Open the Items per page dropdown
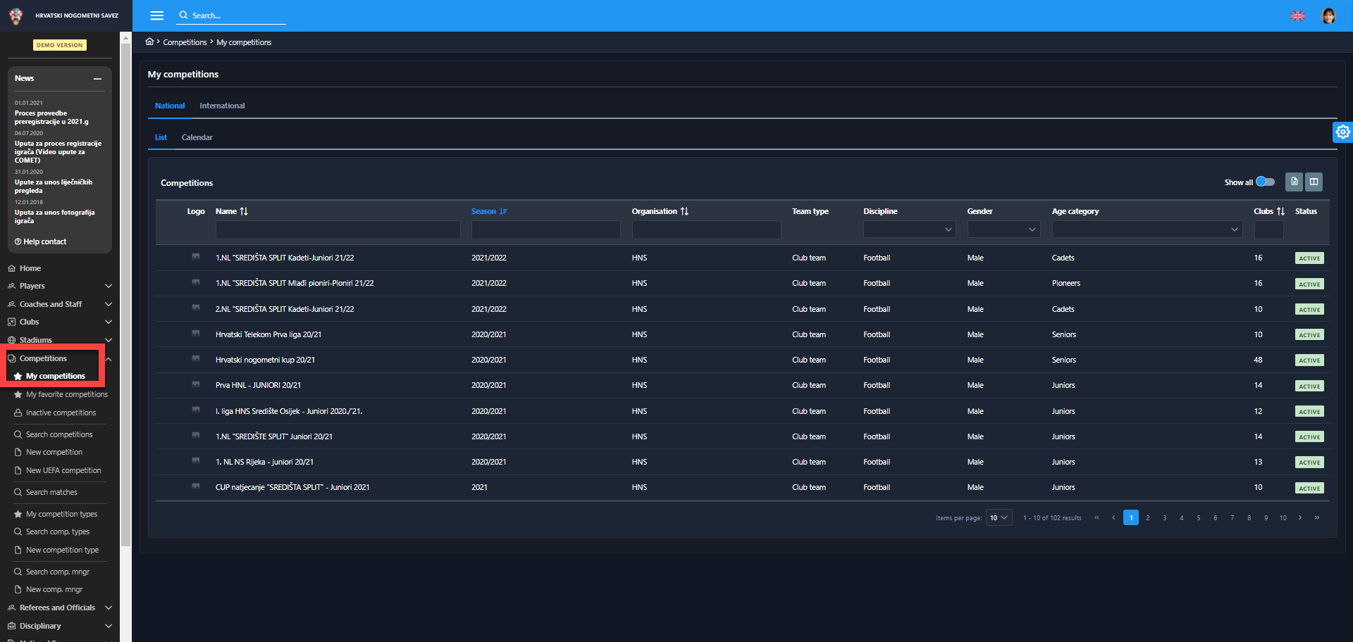Viewport: 1353px width, 642px height. [x=999, y=518]
